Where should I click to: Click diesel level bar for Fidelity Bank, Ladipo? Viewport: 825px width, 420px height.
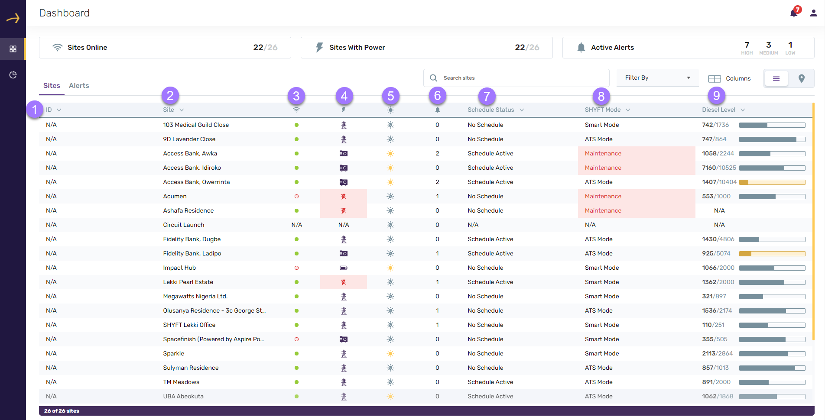coord(772,254)
